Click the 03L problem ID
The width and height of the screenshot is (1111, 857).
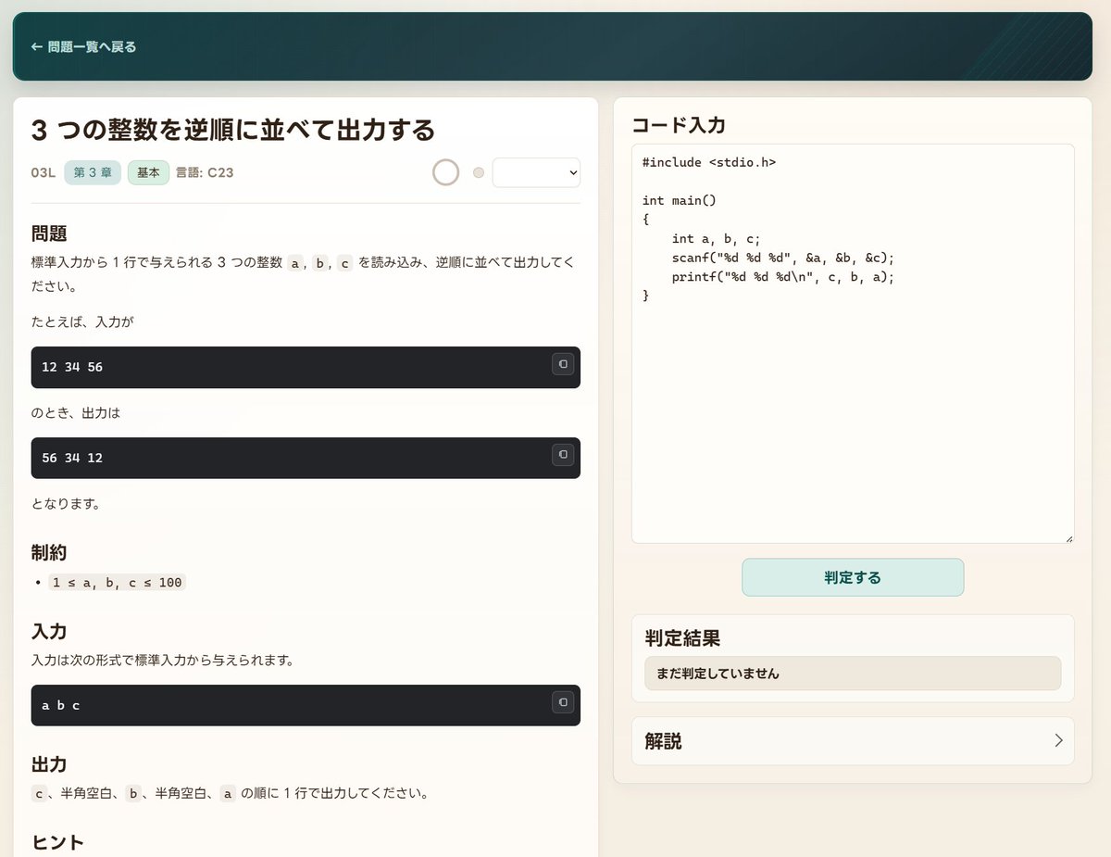tap(44, 172)
